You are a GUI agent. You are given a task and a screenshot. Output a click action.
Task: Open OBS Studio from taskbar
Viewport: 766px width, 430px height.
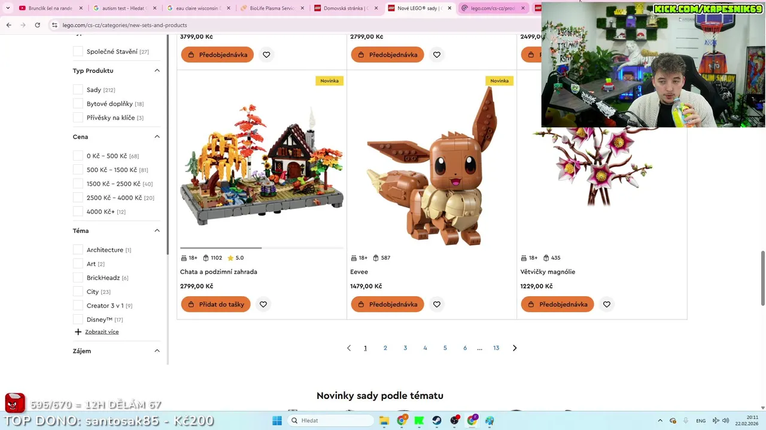coord(455,420)
